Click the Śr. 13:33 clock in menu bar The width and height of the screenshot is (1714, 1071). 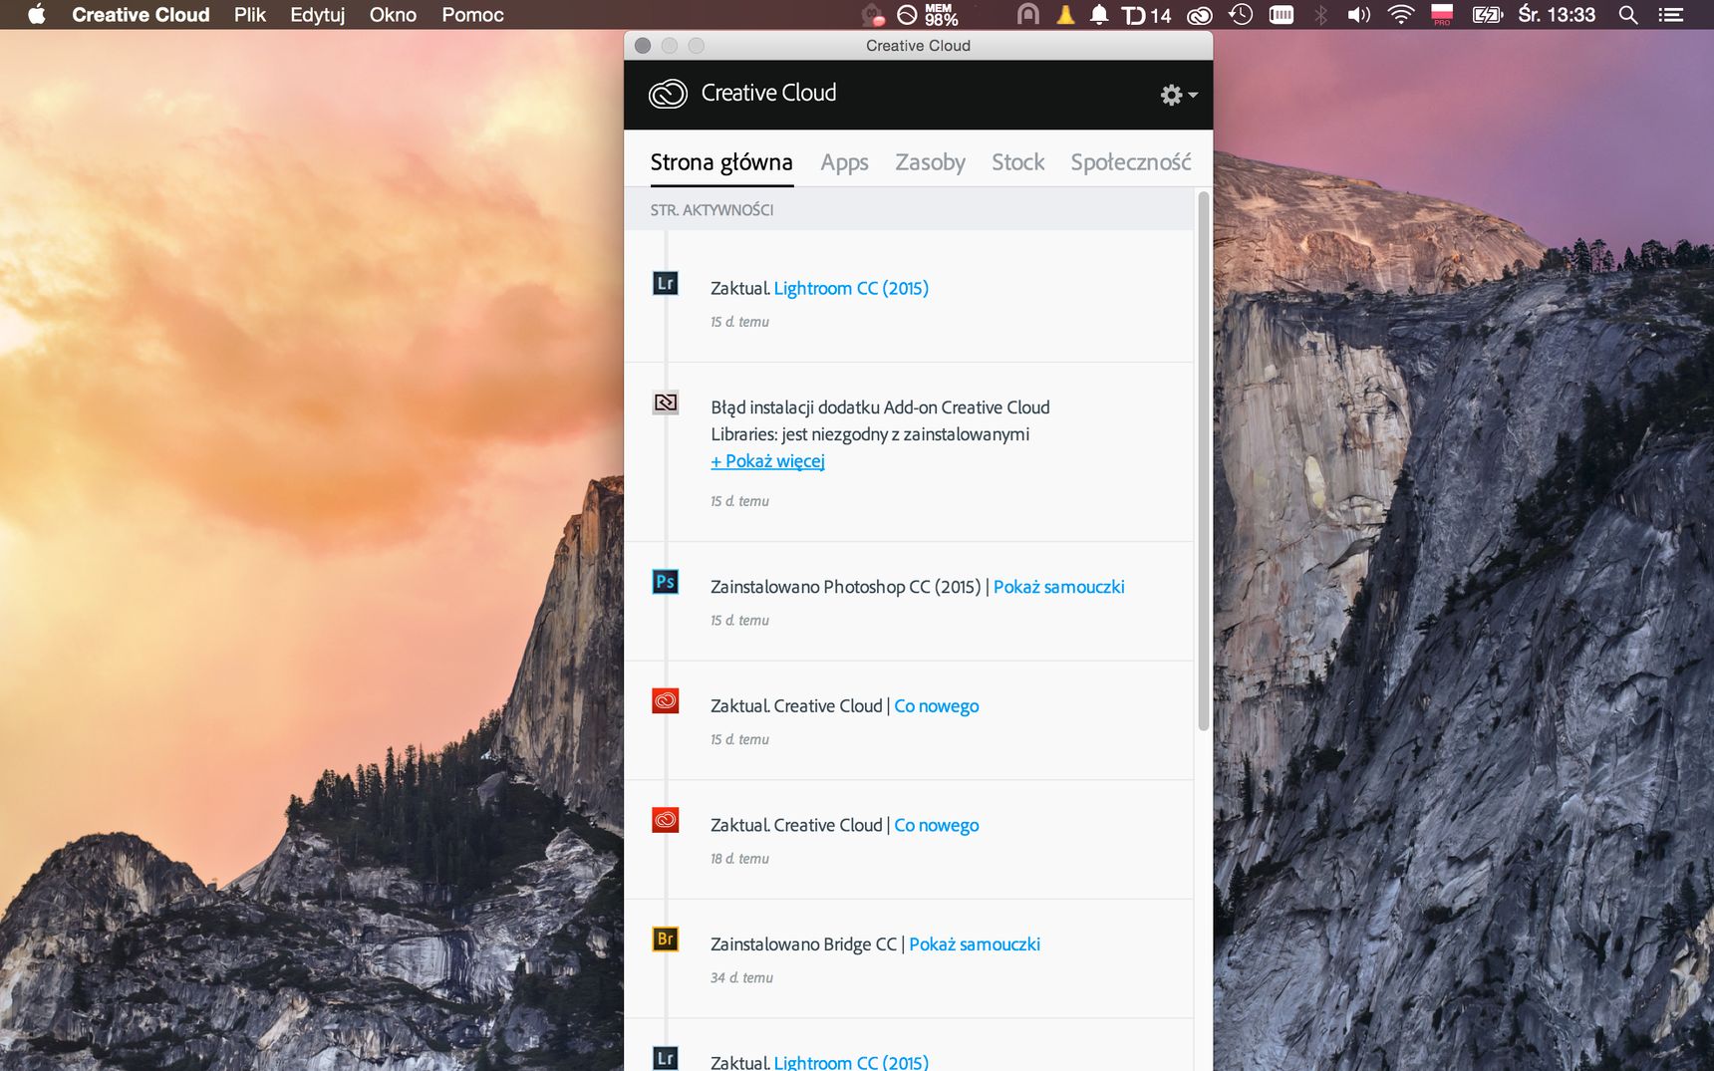click(x=1556, y=15)
